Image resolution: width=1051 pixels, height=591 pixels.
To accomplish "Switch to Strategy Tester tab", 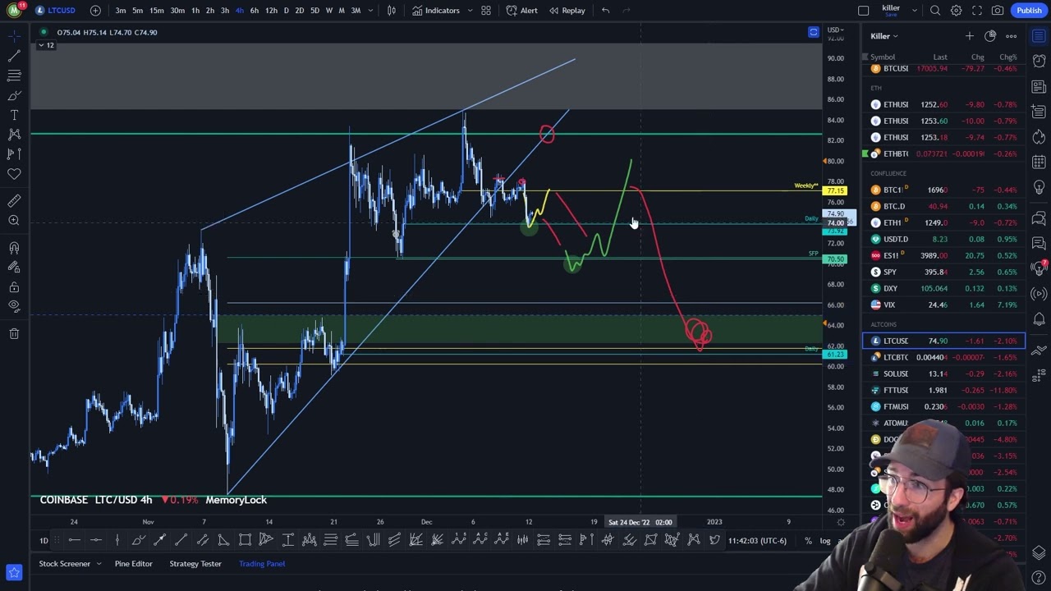I will click(x=195, y=564).
